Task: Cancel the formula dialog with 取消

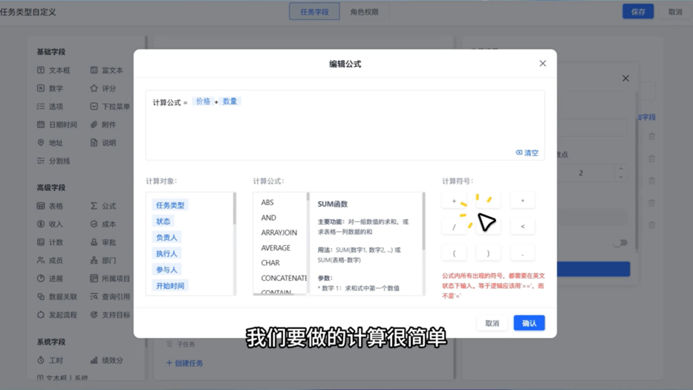Action: [492, 323]
